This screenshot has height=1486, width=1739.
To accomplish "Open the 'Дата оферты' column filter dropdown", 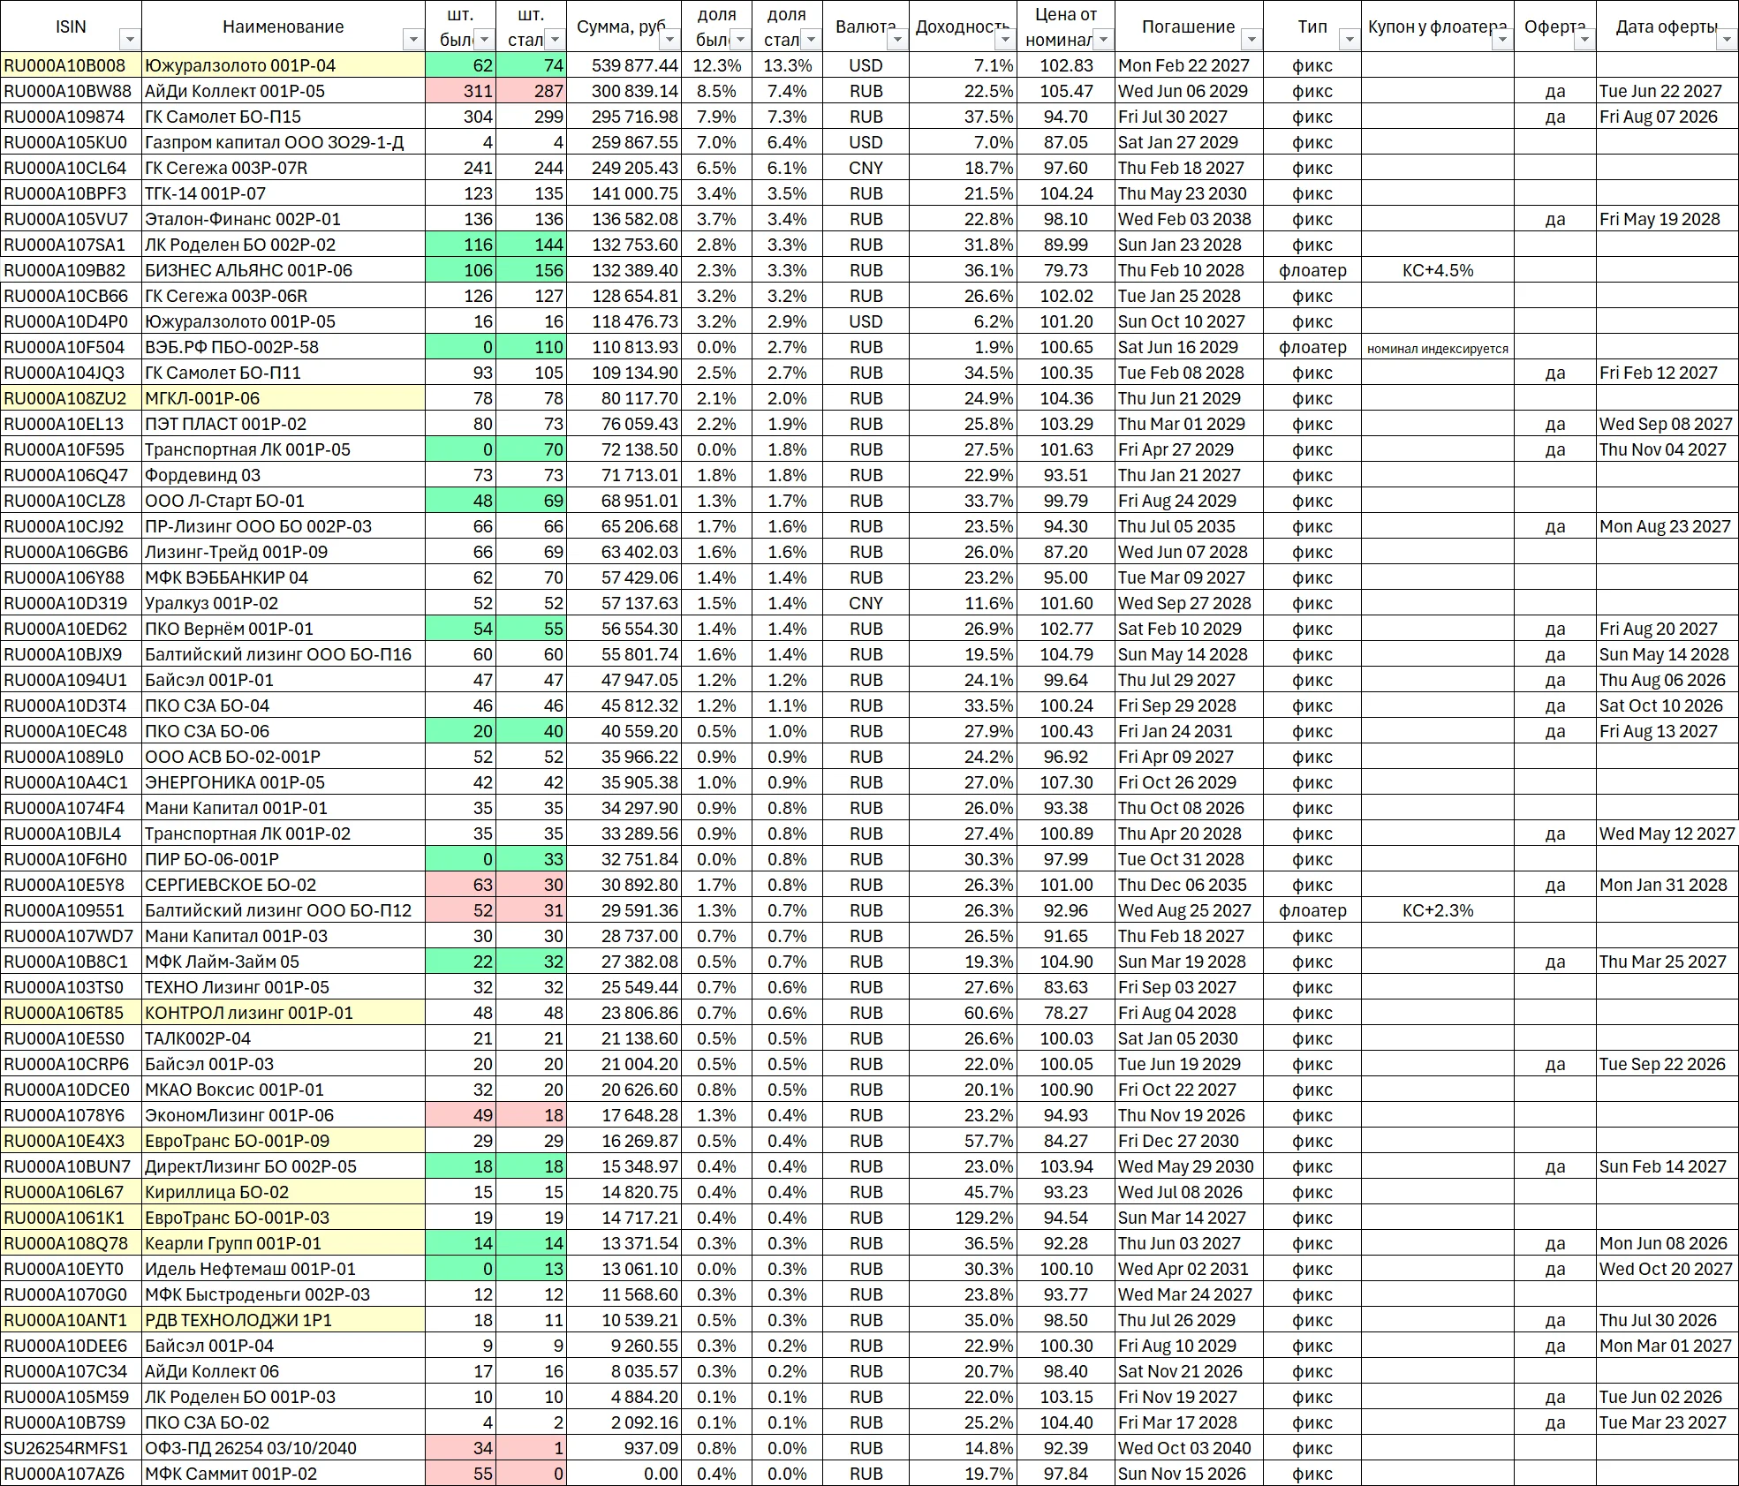I will pyautogui.click(x=1727, y=40).
